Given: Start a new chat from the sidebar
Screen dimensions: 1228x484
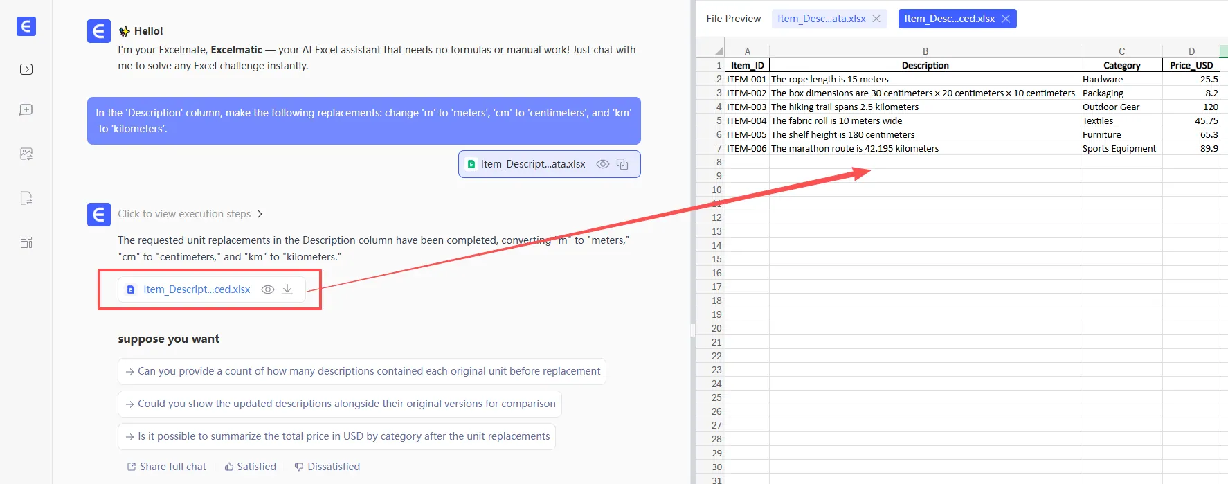Looking at the screenshot, I should [x=26, y=110].
